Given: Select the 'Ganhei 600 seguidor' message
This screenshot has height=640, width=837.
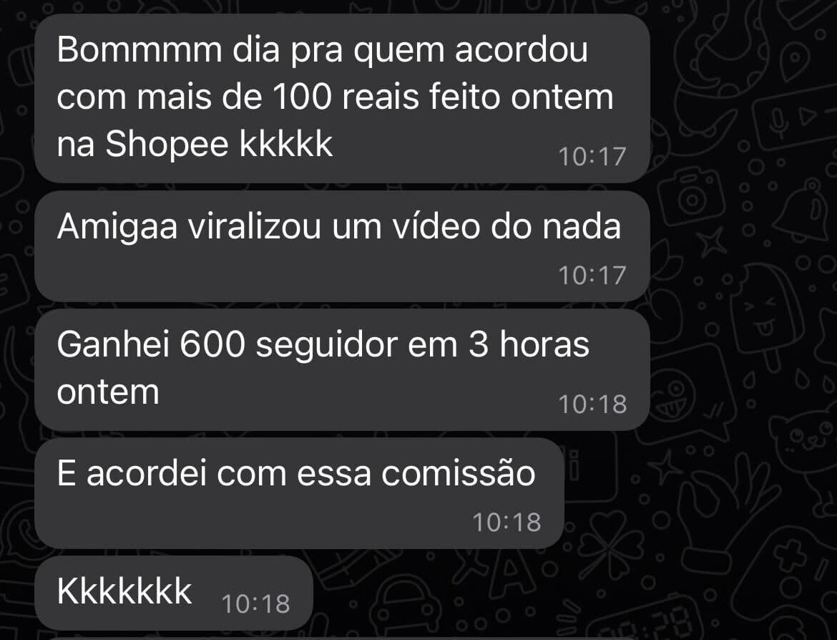Looking at the screenshot, I should pos(342,369).
